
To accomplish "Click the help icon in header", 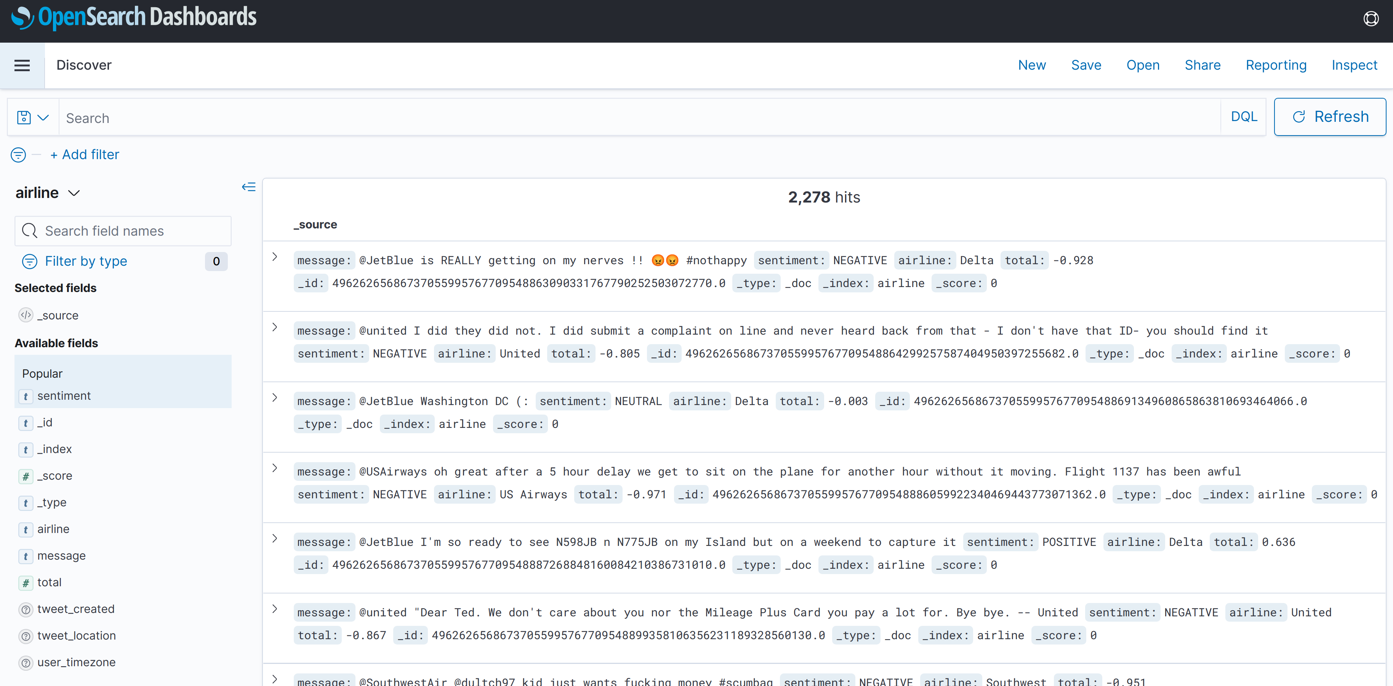I will (x=1371, y=19).
